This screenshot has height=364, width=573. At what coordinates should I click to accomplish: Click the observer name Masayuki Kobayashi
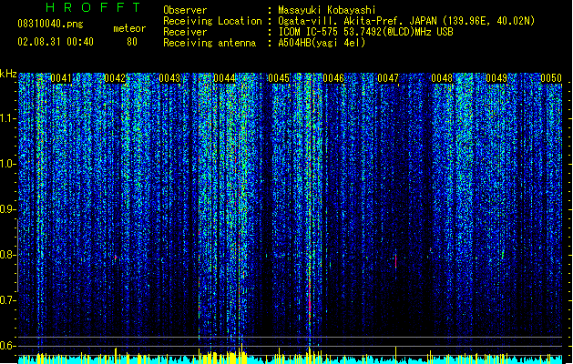327,10
